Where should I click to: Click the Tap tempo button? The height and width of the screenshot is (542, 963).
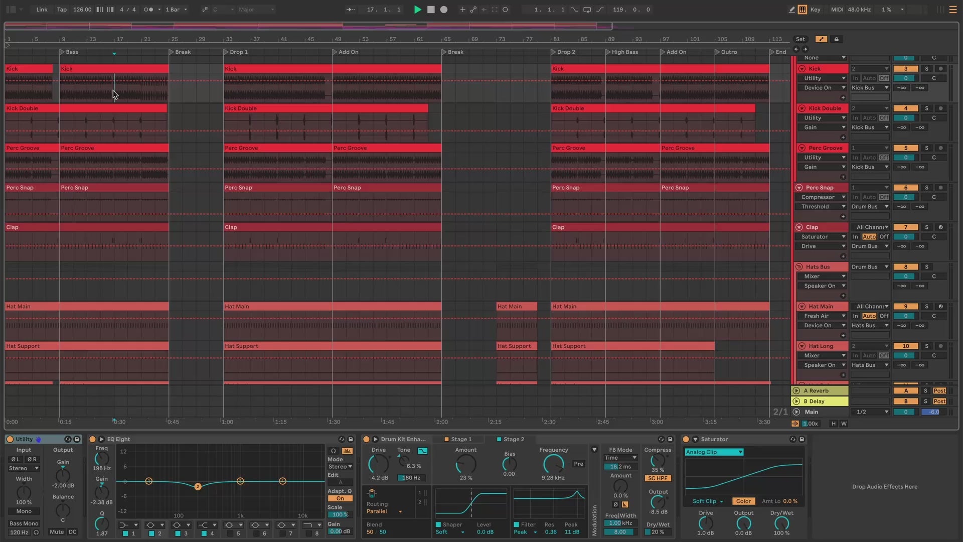(x=62, y=10)
